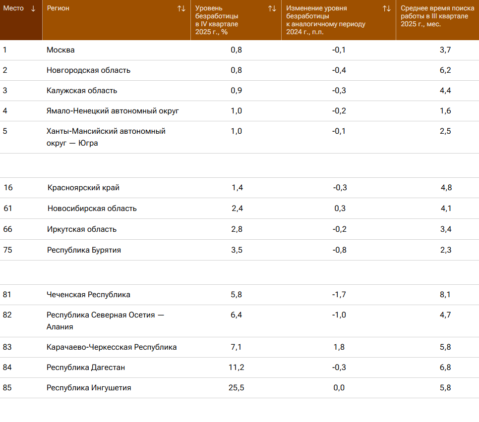Select Республика Бурятия in the table
This screenshot has height=422, width=479.
click(x=84, y=250)
